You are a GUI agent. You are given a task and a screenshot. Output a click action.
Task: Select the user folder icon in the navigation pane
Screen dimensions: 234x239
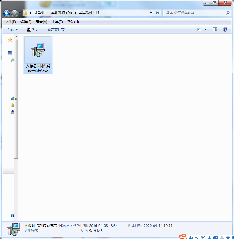tap(12, 105)
